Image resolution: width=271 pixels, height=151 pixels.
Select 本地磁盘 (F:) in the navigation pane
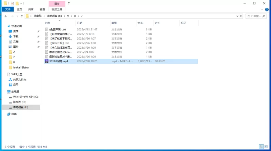pyautogui.click(x=21, y=107)
